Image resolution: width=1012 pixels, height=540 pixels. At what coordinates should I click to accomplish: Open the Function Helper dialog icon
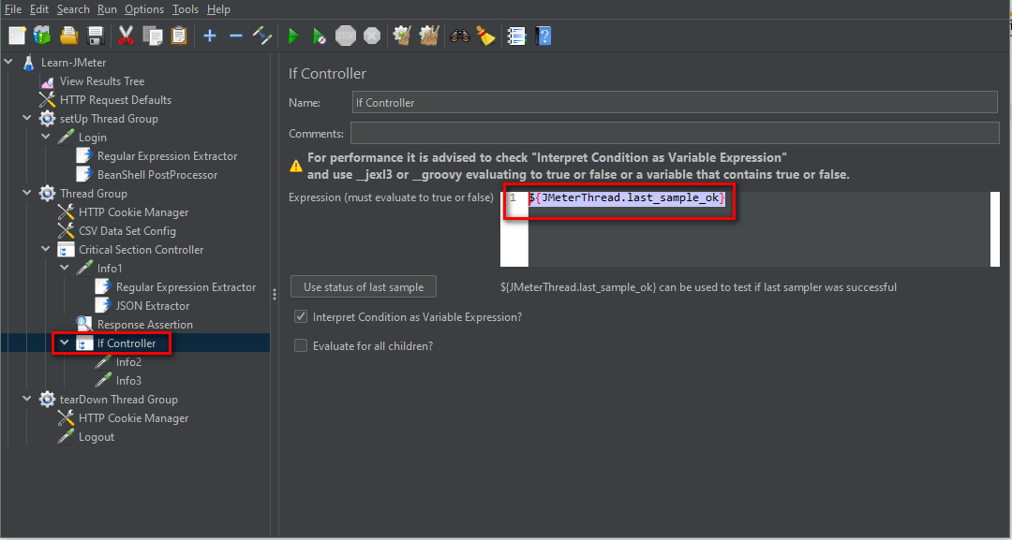(x=517, y=36)
